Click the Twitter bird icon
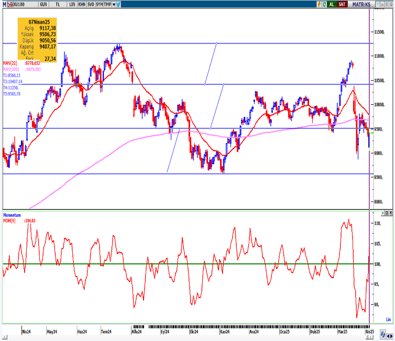 tap(118, 4)
